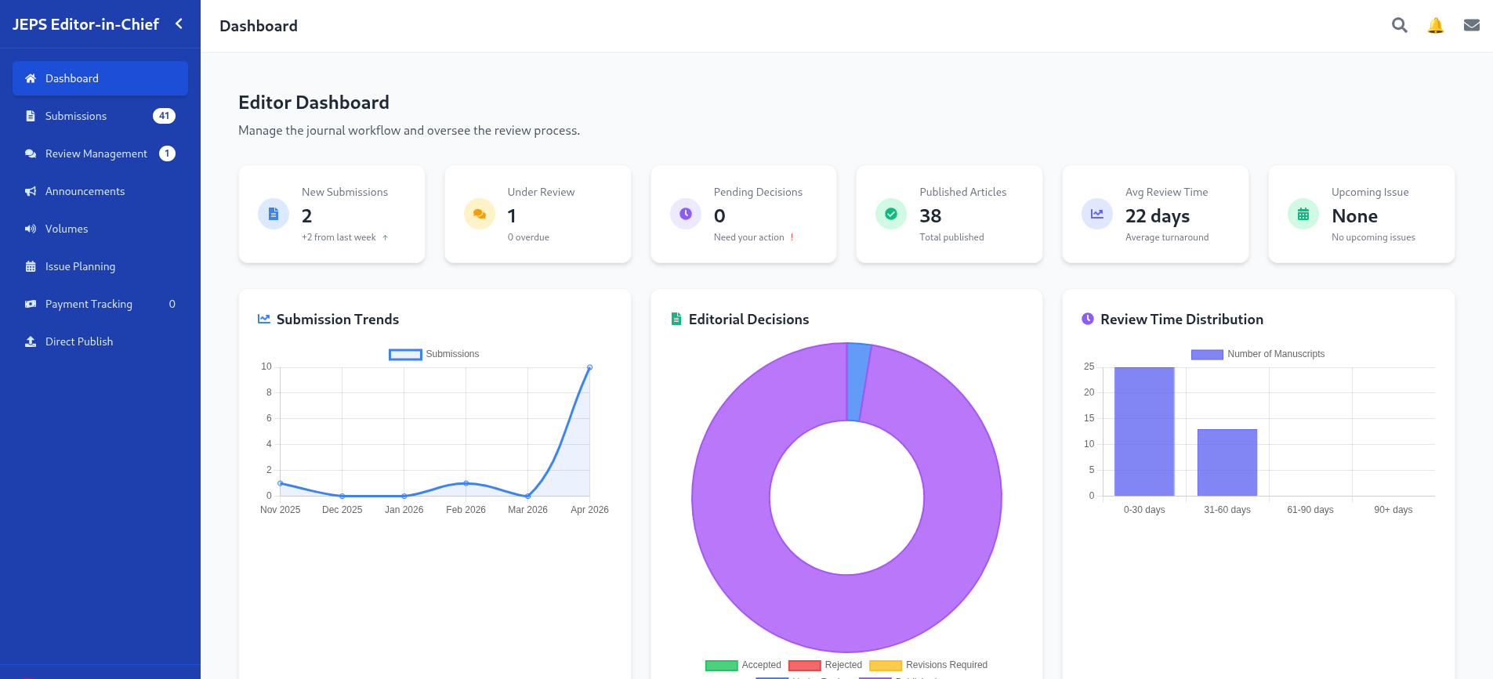Click the Pending Decisions clock icon
The width and height of the screenshot is (1493, 679).
(x=686, y=214)
